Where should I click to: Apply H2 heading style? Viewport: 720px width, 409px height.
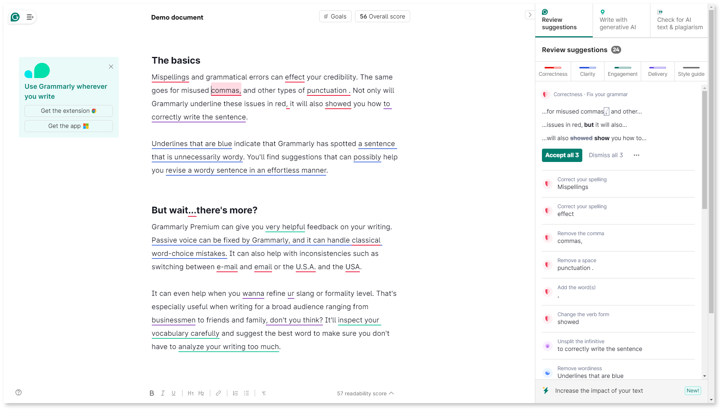pyautogui.click(x=201, y=393)
